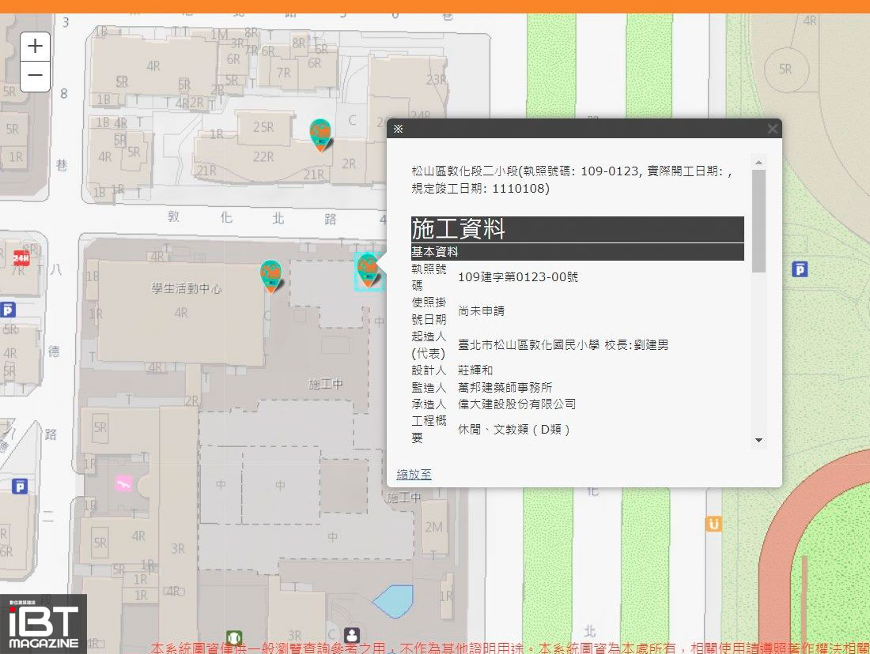Click construction marker beside the 25R building
The height and width of the screenshot is (654, 870).
pyautogui.click(x=320, y=133)
